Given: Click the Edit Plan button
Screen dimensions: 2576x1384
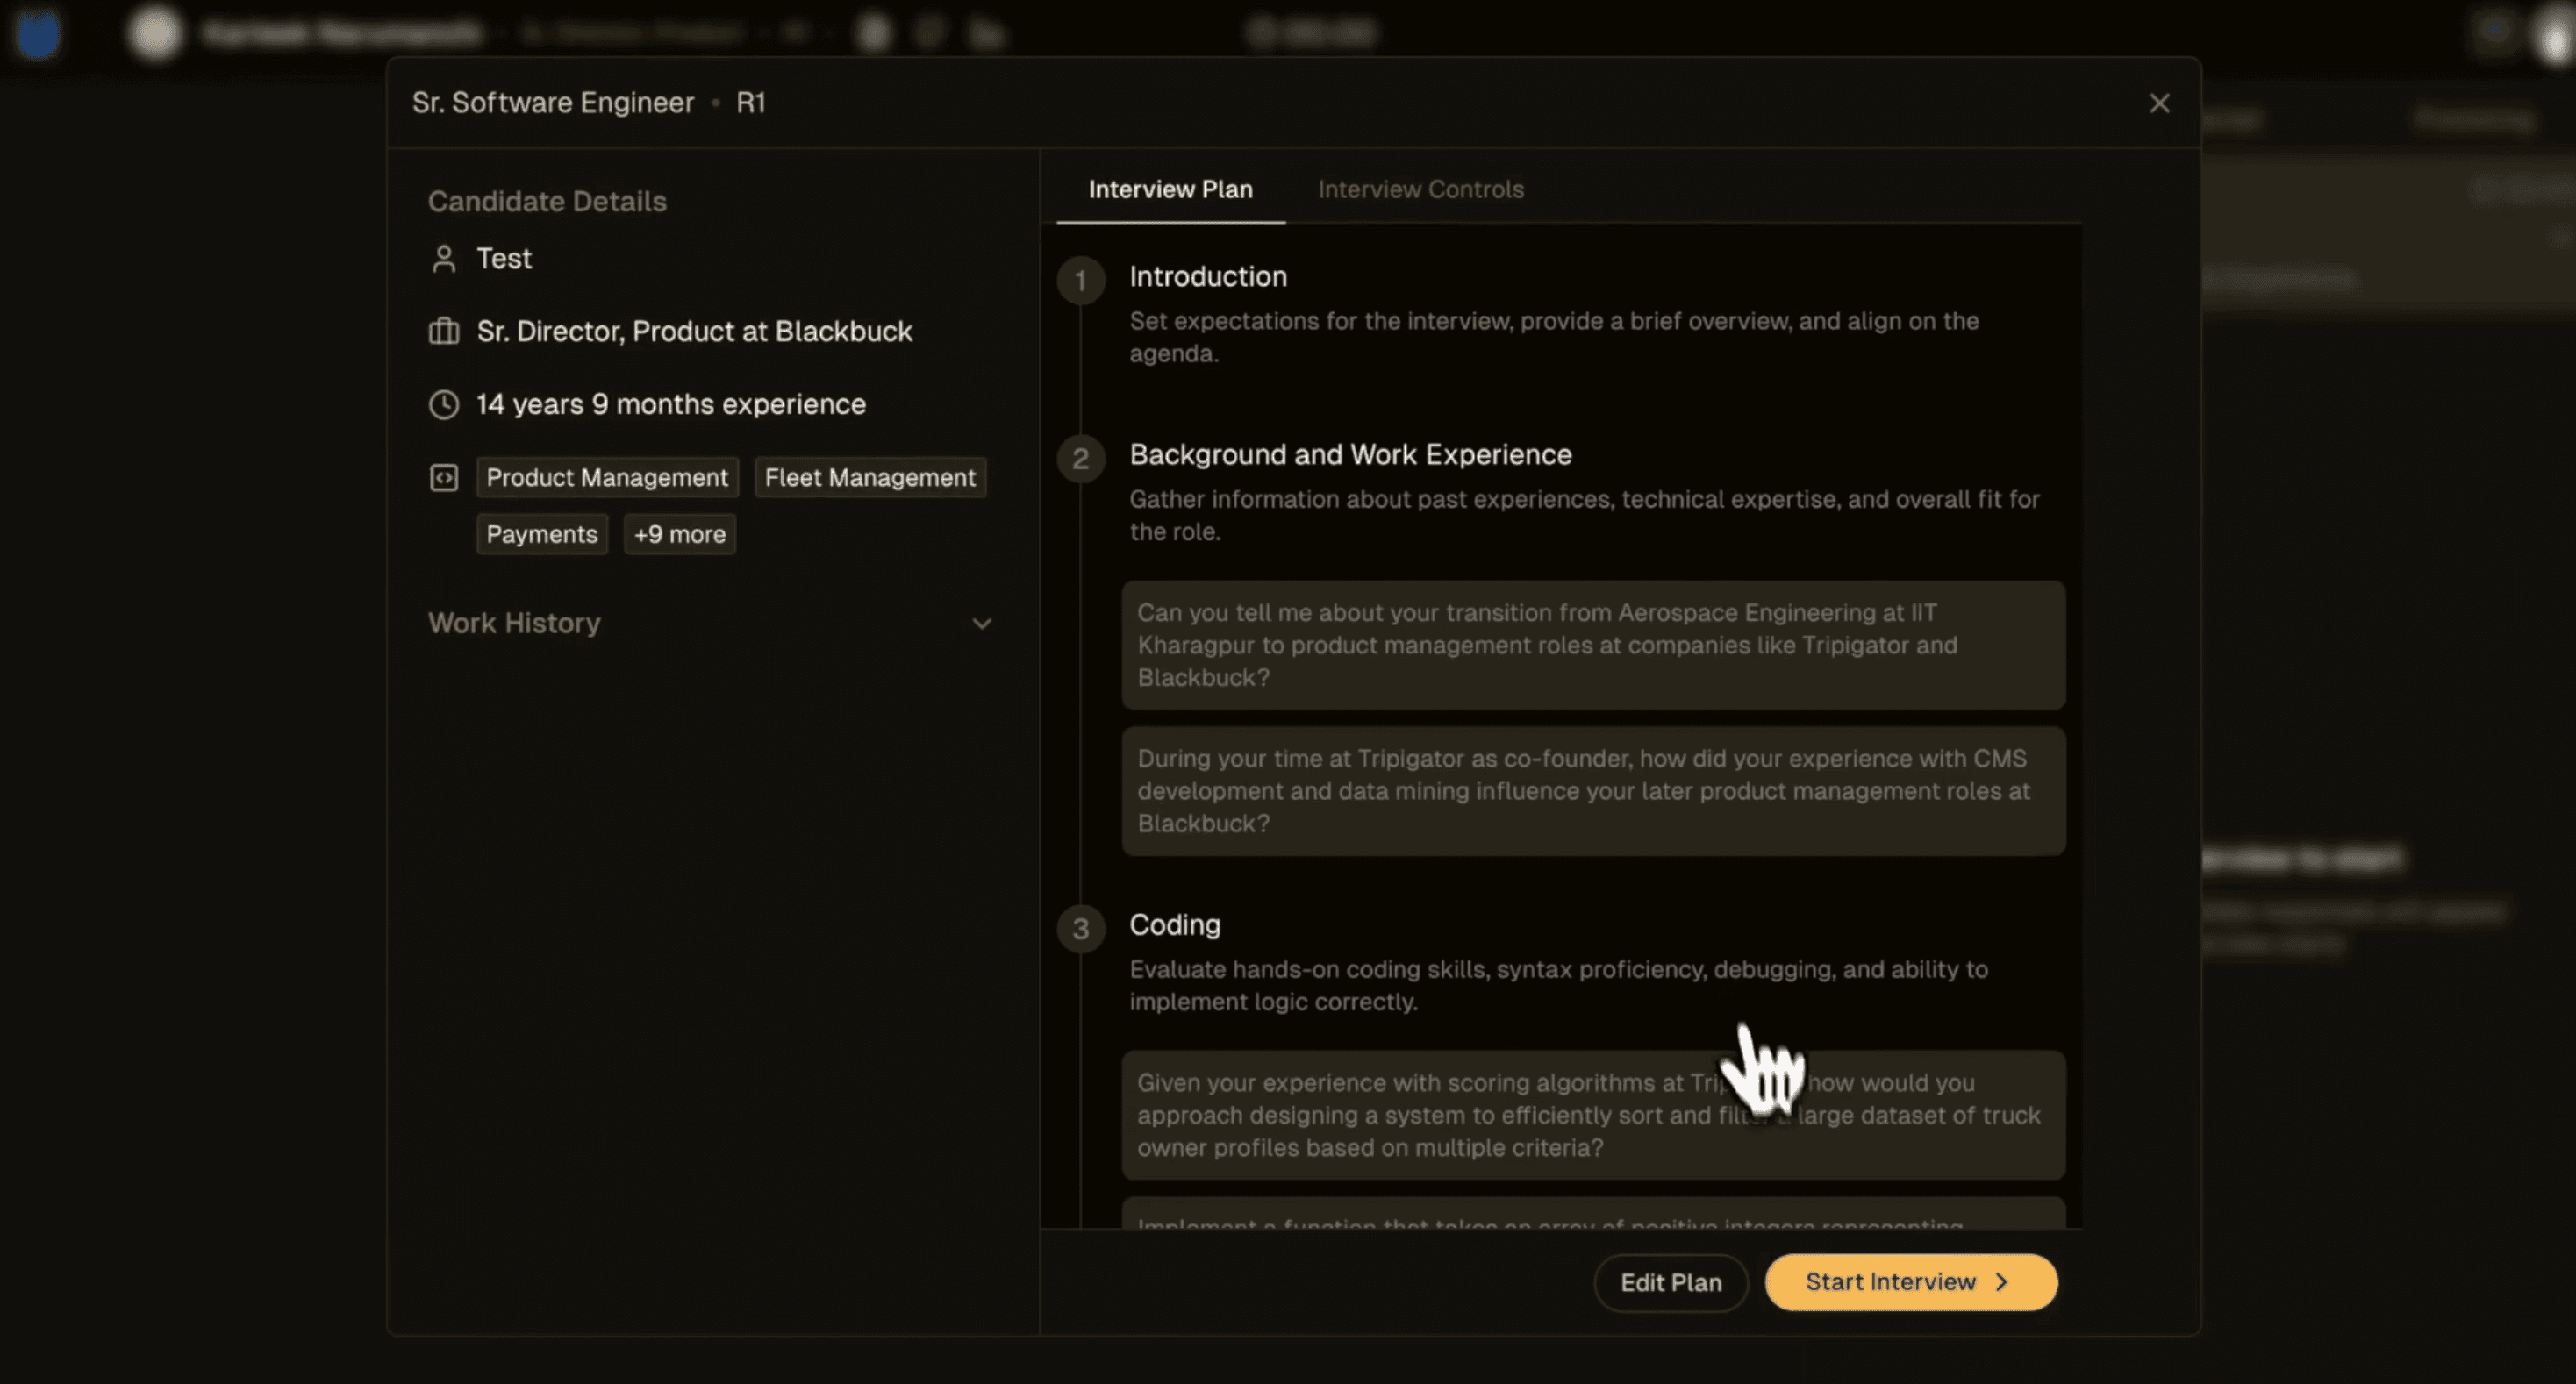Looking at the screenshot, I should [x=1670, y=1282].
